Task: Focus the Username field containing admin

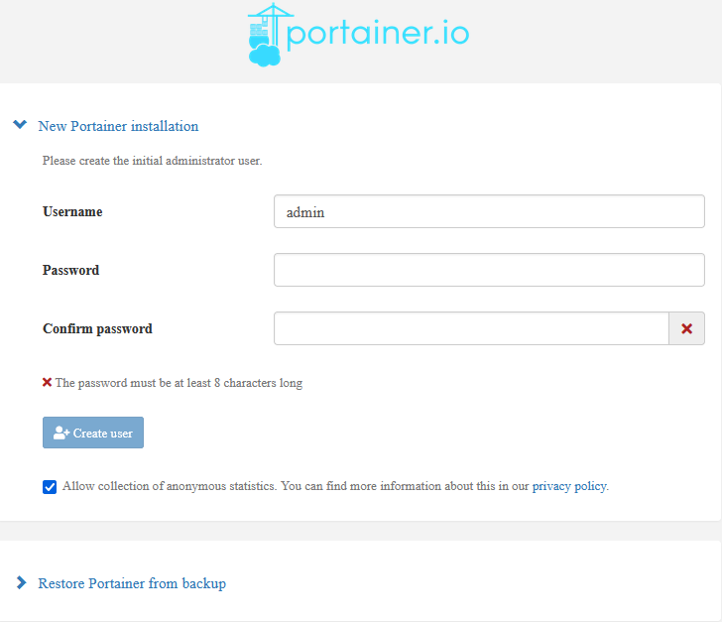Action: pos(488,211)
